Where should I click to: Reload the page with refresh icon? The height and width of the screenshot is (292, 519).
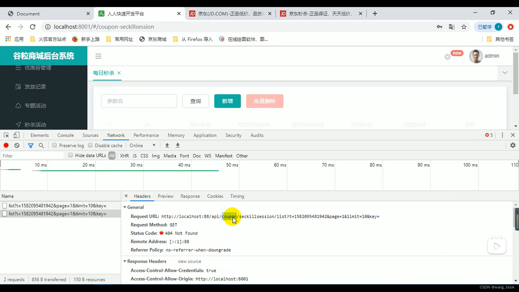point(33,27)
